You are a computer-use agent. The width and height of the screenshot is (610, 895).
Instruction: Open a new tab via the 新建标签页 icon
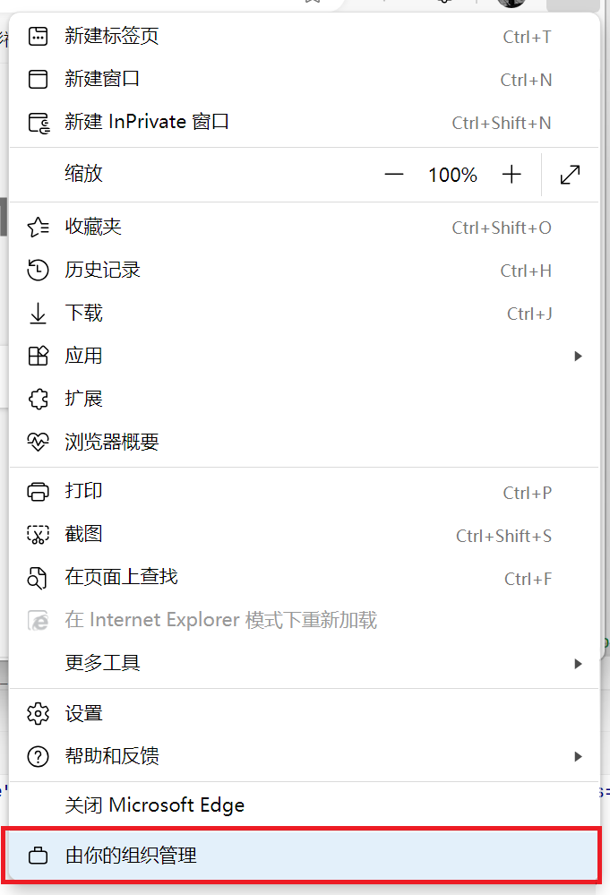coord(38,36)
